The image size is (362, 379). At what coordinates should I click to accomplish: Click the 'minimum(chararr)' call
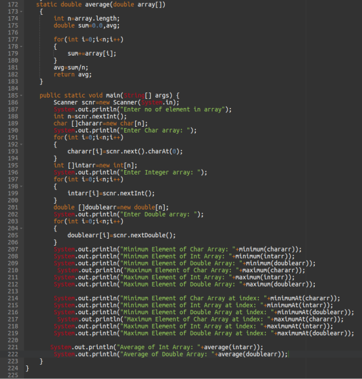tap(267, 250)
